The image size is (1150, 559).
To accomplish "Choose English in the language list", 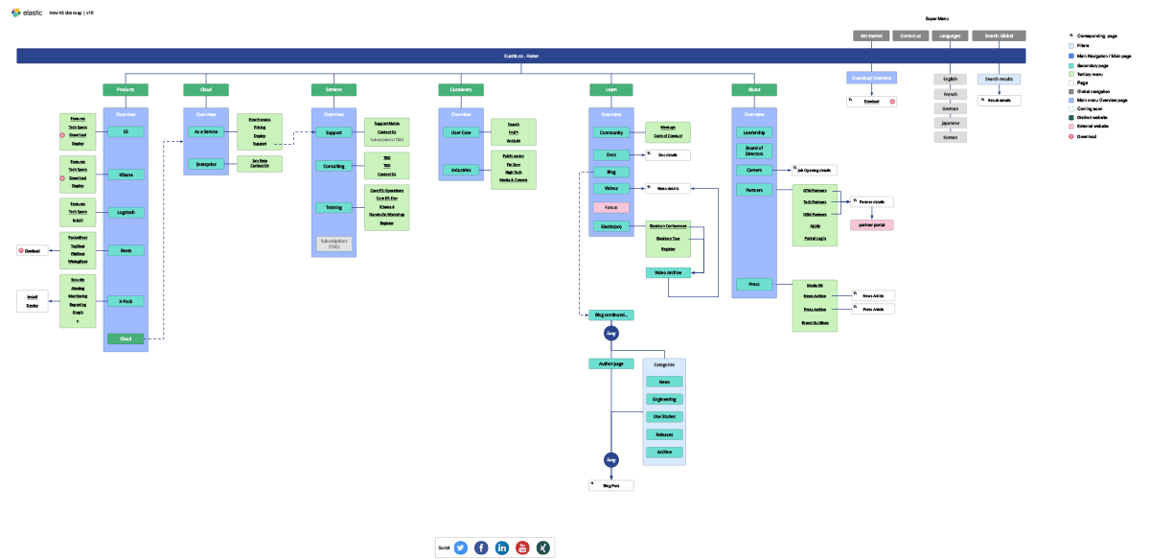I will pyautogui.click(x=950, y=80).
